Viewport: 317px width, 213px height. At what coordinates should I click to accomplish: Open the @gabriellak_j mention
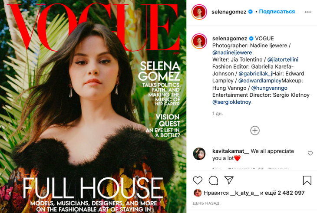[255, 74]
